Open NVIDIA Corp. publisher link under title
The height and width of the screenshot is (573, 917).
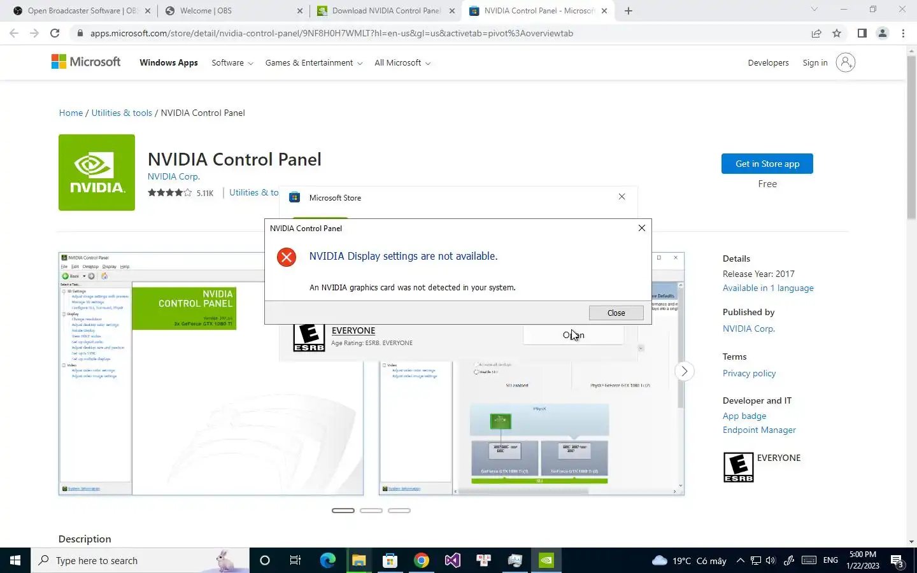pos(174,176)
